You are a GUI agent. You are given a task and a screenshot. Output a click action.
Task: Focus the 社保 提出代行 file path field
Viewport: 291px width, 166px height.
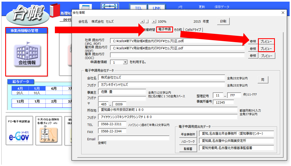tap(177, 41)
